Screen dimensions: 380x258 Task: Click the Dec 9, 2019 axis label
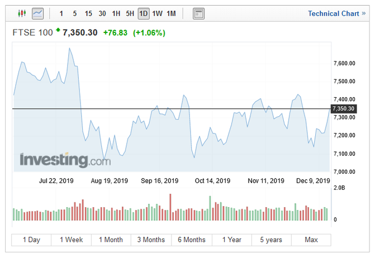(x=313, y=181)
